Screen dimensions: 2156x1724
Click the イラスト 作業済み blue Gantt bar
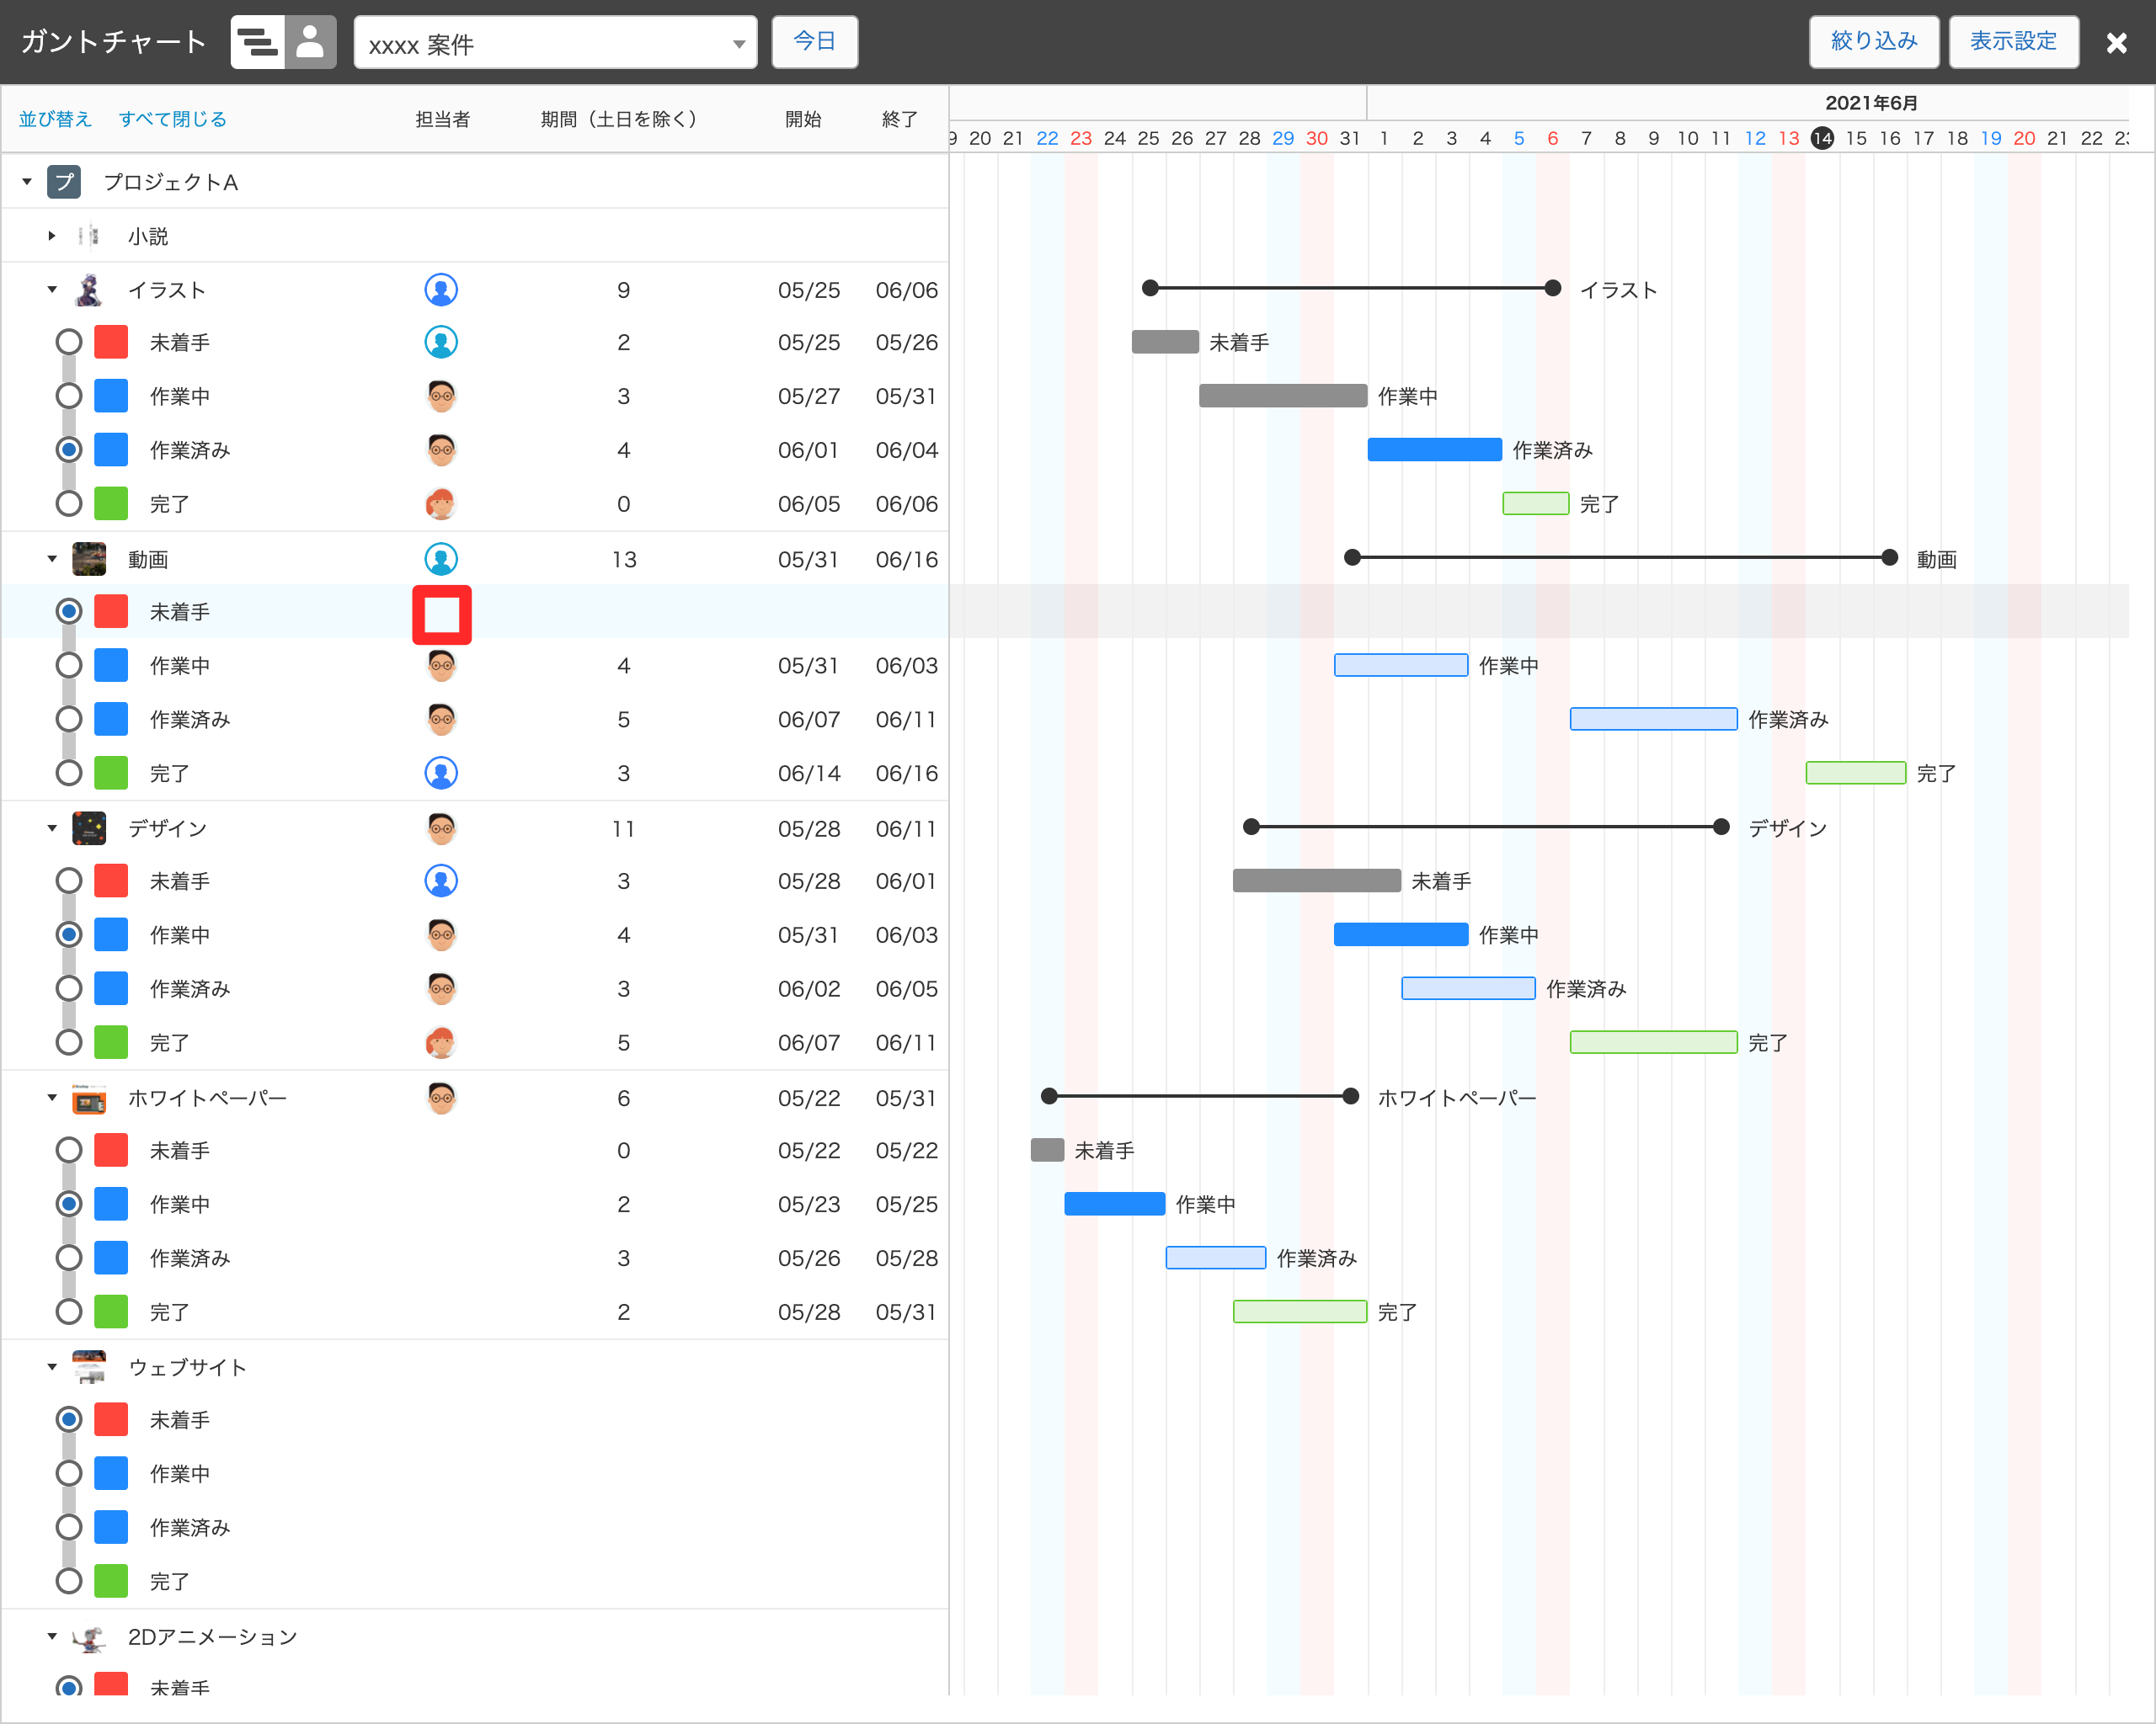pos(1435,450)
